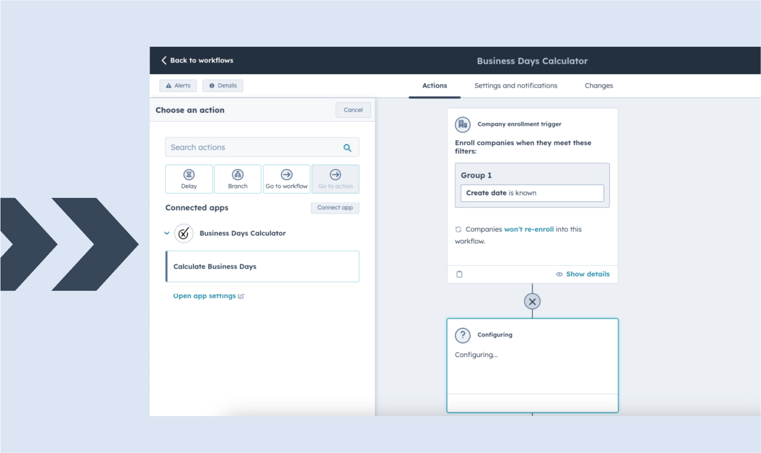761x453 pixels.
Task: Click the clipboard icon on trigger card
Action: [460, 274]
